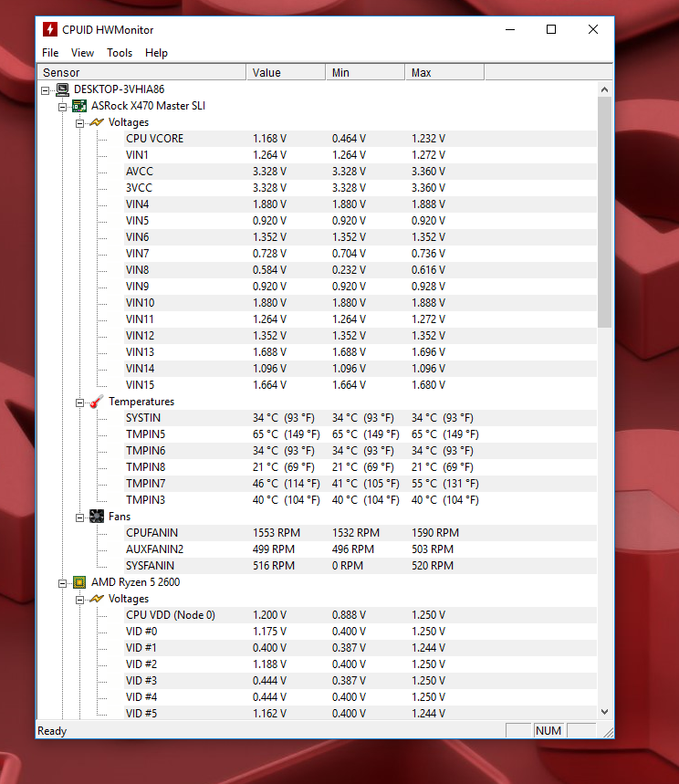
Task: Select the VIN8 row
Action: (360, 270)
